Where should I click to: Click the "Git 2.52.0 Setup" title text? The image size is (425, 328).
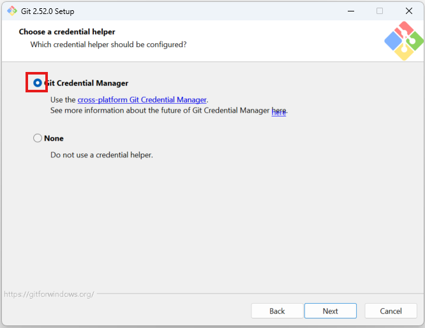click(48, 11)
